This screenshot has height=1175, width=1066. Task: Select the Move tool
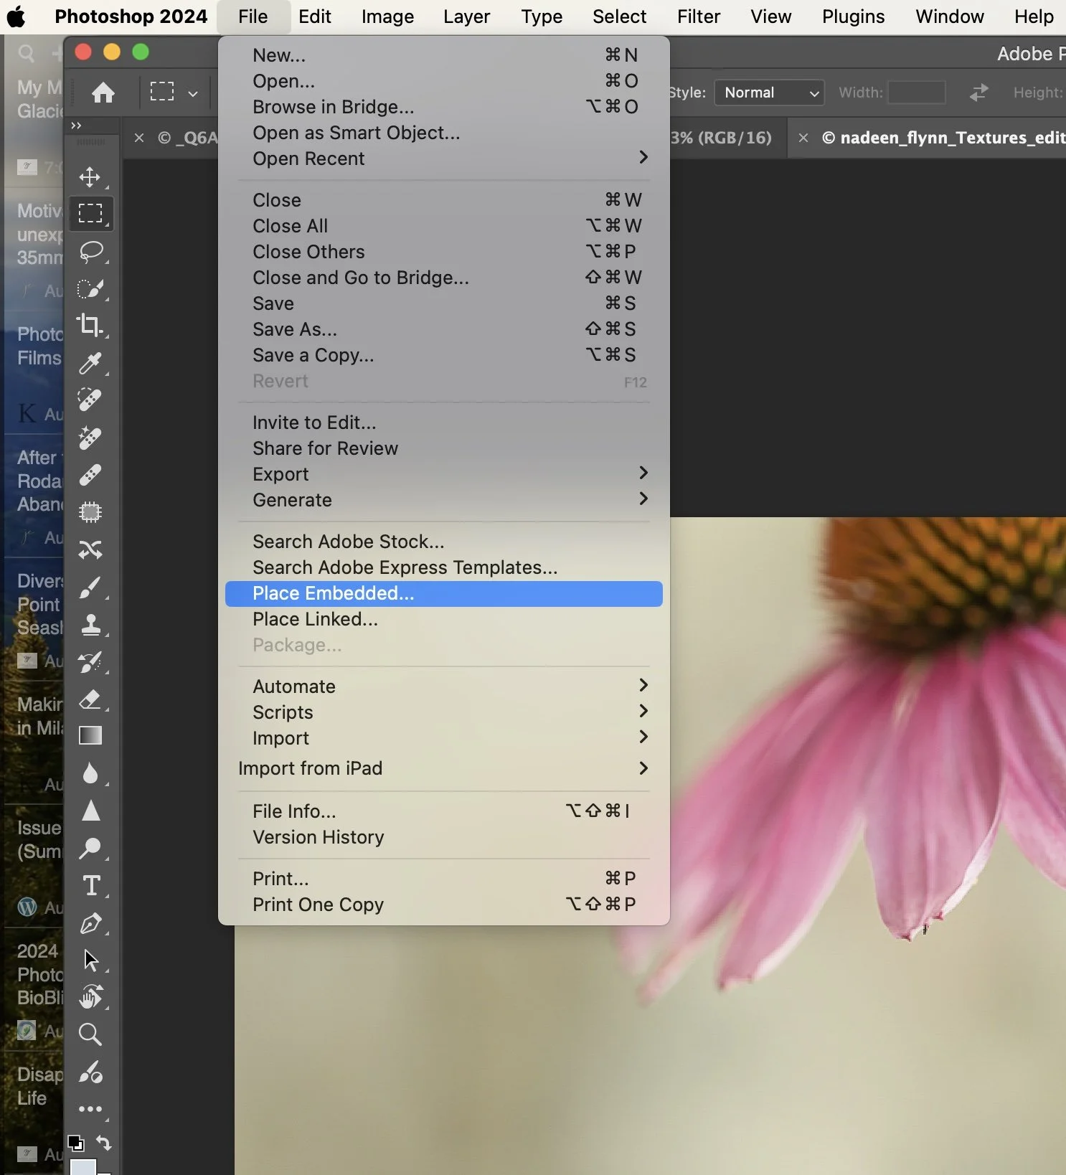[x=90, y=176]
